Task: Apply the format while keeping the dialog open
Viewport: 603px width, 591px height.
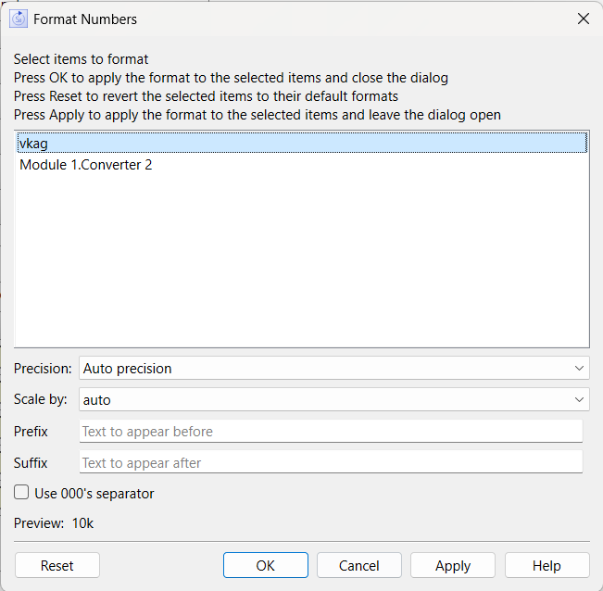Action: (x=453, y=565)
